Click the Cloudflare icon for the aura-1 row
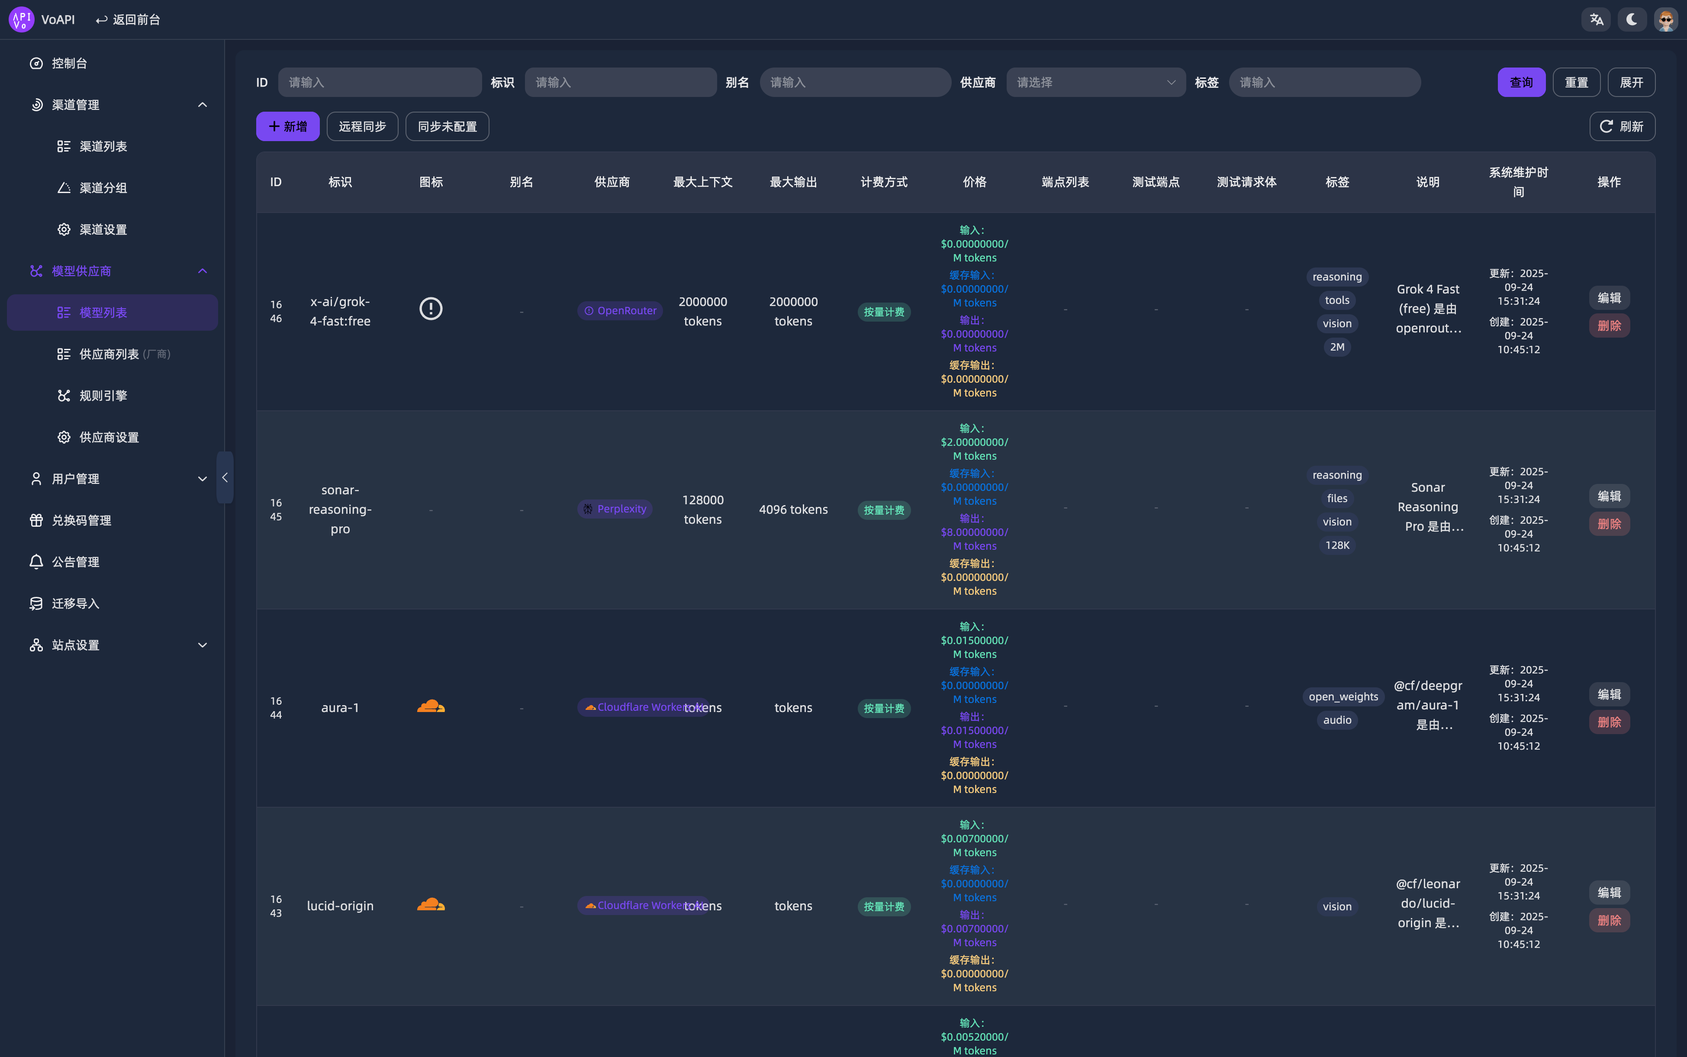 [431, 707]
